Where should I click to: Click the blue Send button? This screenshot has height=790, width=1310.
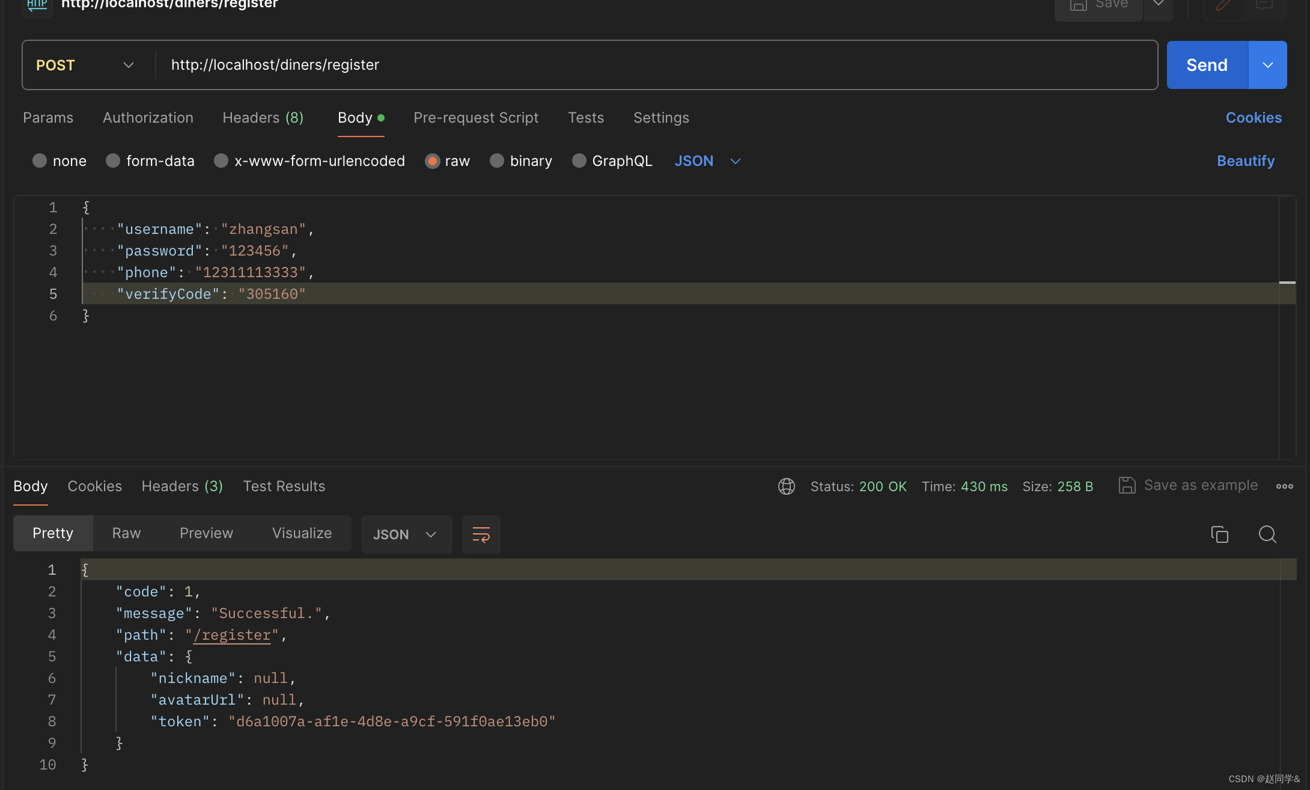1207,65
